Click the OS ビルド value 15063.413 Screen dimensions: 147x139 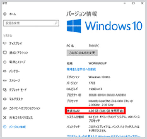95,89
